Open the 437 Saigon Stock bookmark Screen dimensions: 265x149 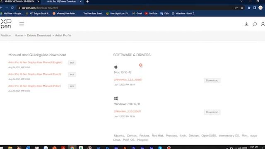coord(38,14)
